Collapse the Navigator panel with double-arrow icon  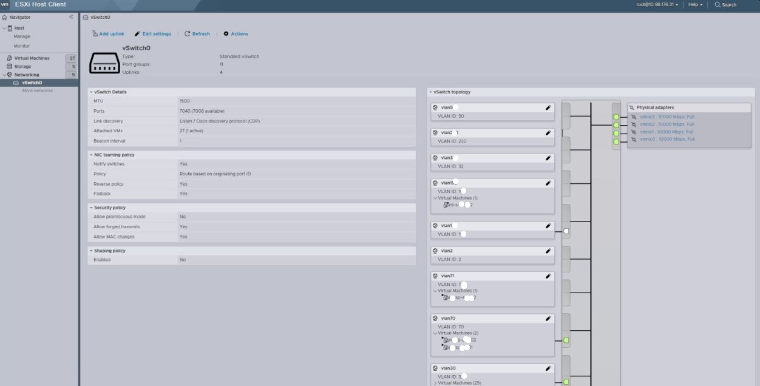(71, 17)
